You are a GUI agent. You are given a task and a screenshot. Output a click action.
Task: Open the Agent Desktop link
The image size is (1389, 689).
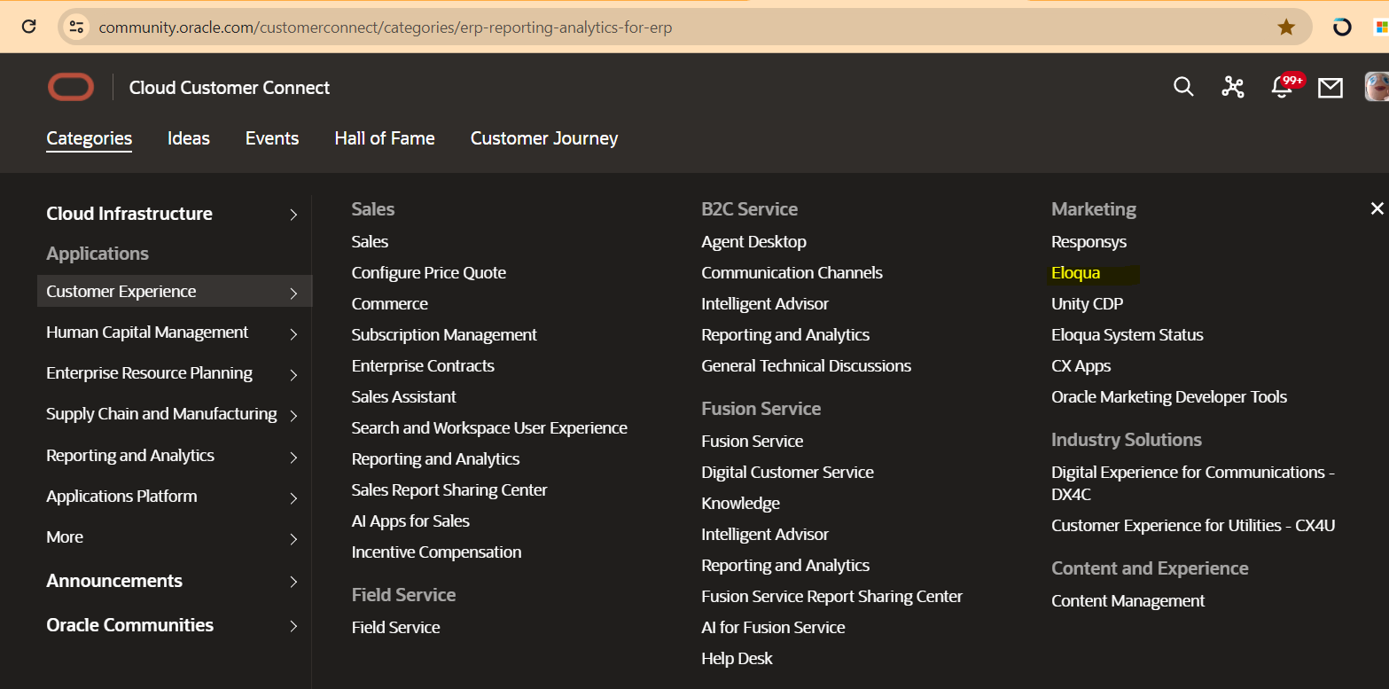(754, 241)
